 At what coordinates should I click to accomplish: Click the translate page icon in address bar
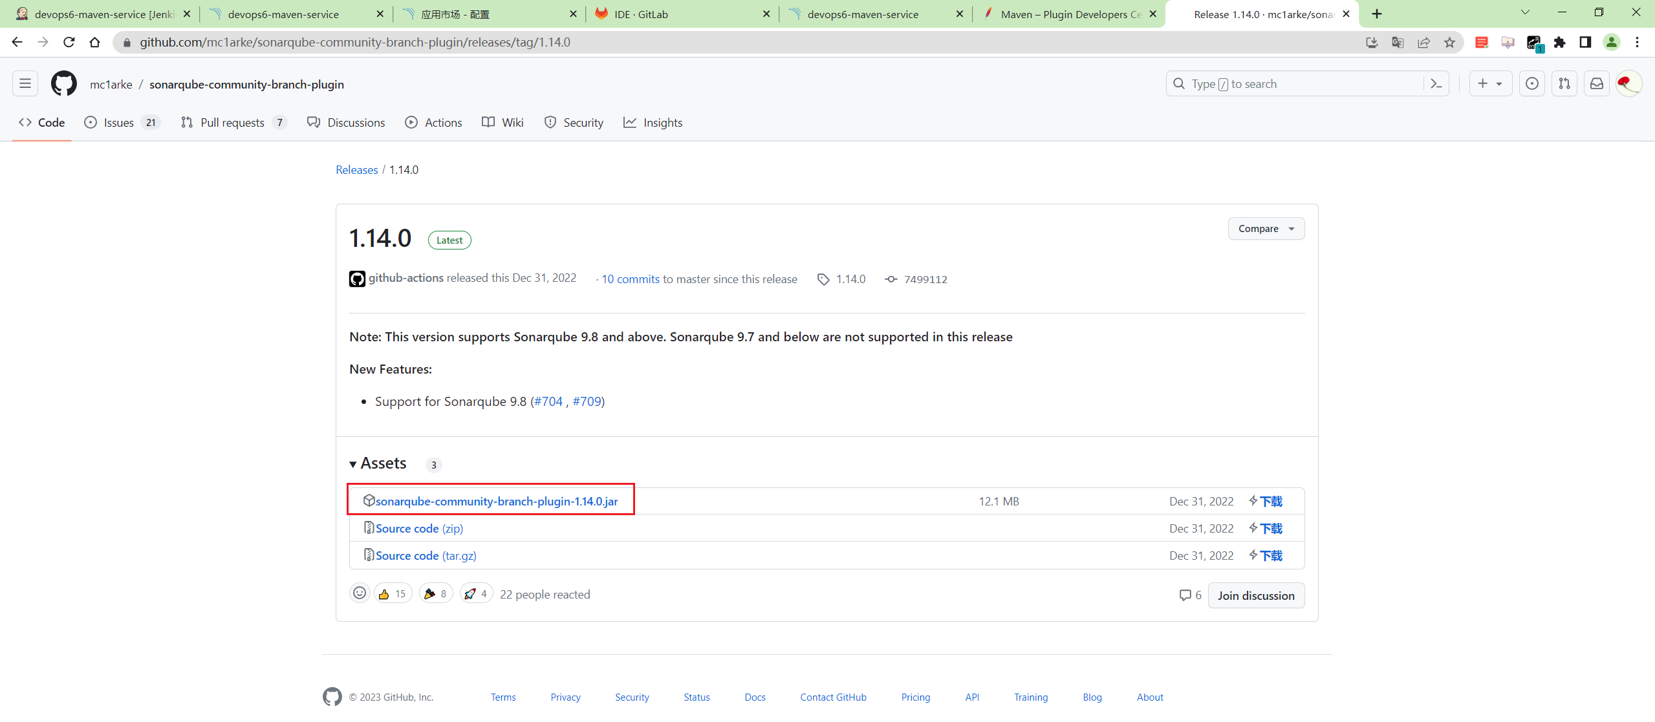pyautogui.click(x=1398, y=42)
